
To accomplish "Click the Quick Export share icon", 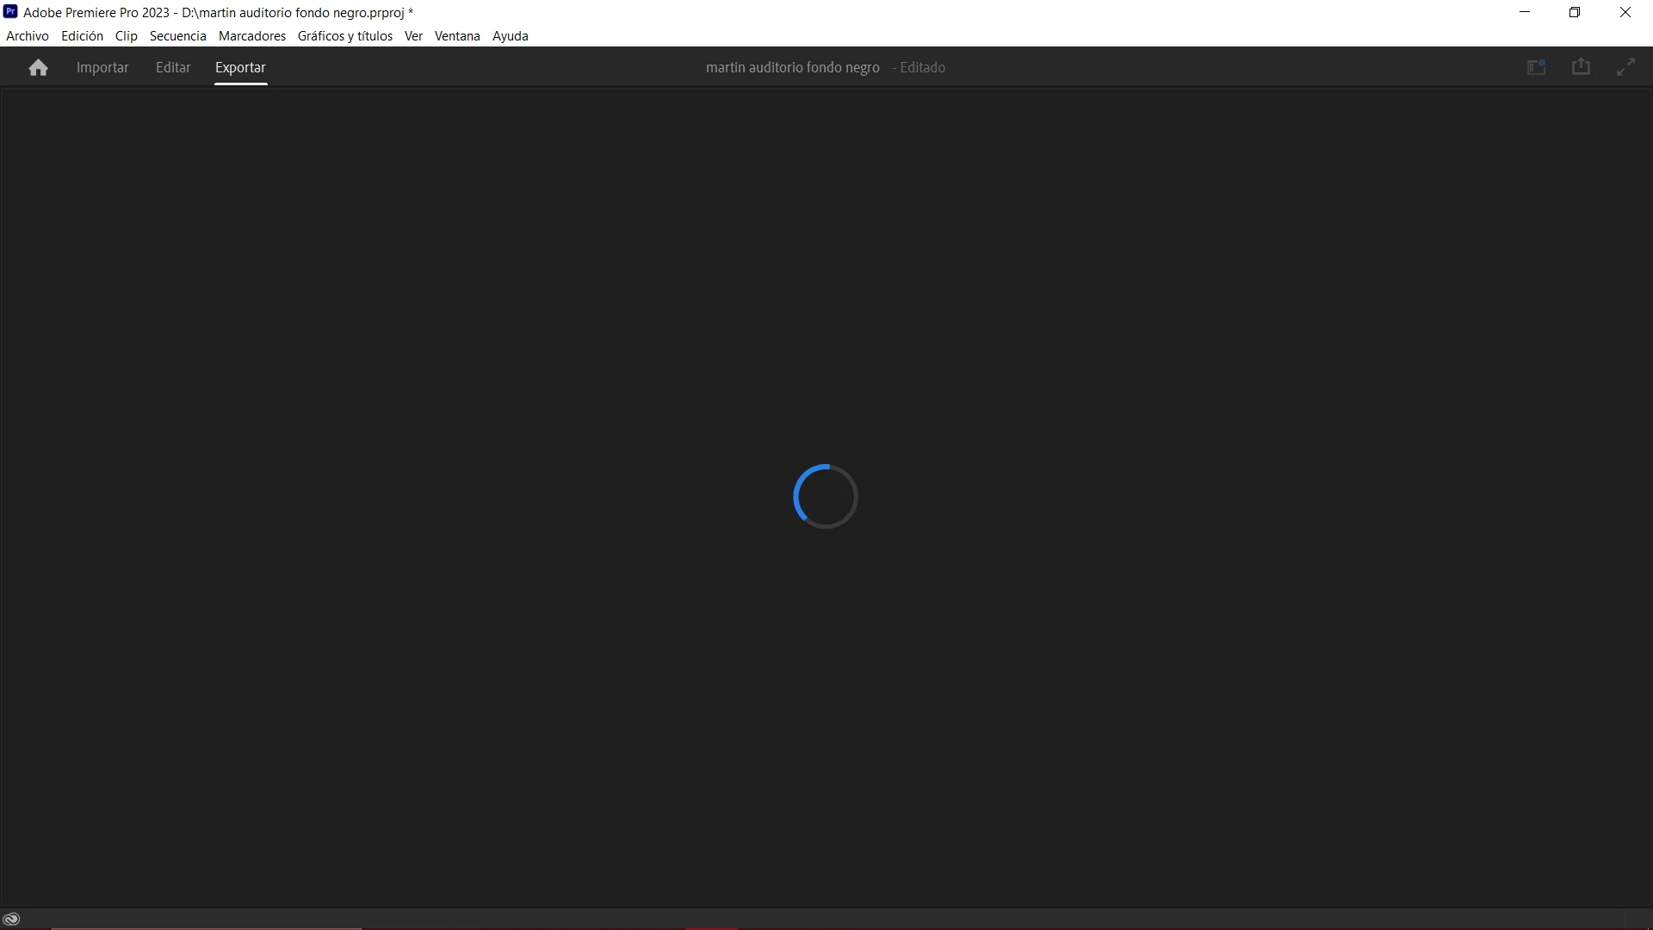I will (1581, 67).
